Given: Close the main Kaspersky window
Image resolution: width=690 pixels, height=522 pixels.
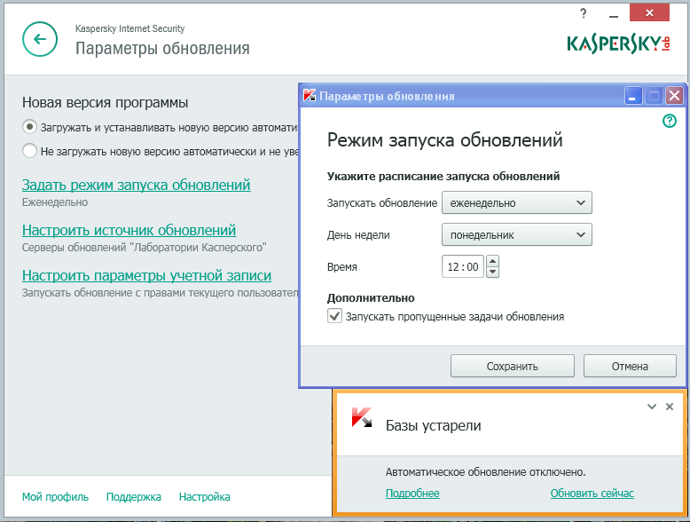Looking at the screenshot, I should point(649,13).
